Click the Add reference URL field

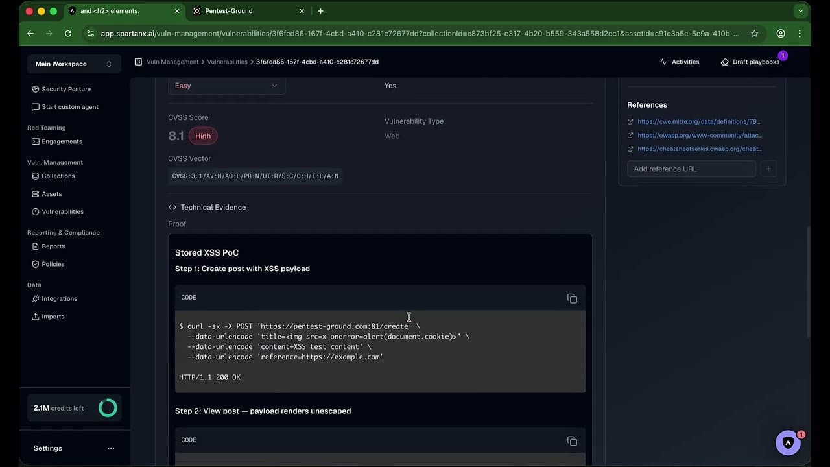click(691, 169)
